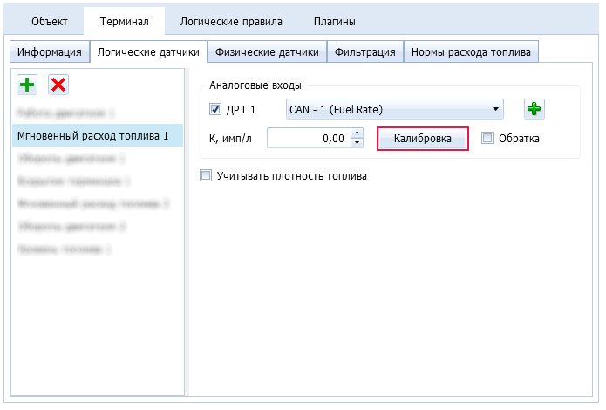
Task: Open the CAN - 1 (Fuel Rate) dropdown
Action: [x=395, y=109]
